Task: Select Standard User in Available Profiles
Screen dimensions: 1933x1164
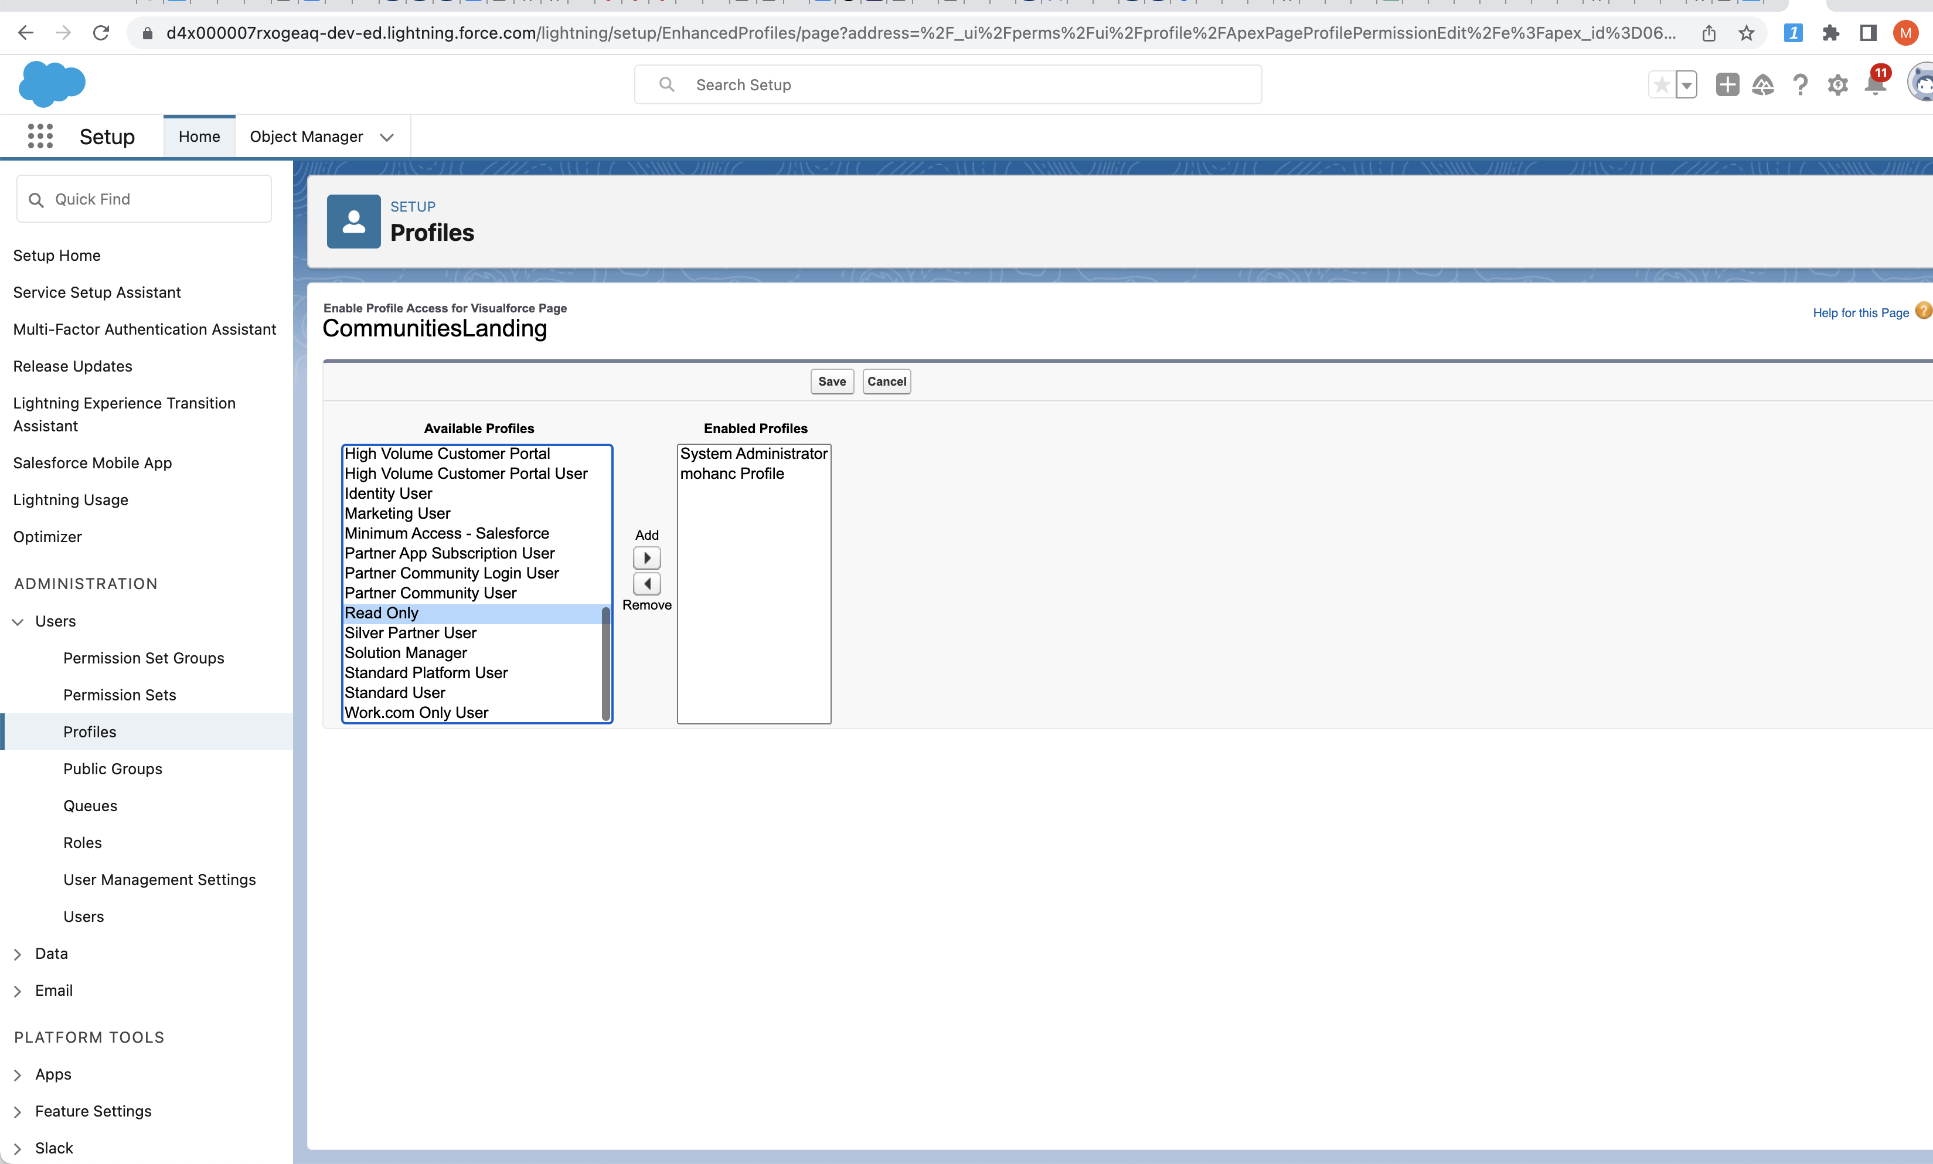Action: point(472,693)
